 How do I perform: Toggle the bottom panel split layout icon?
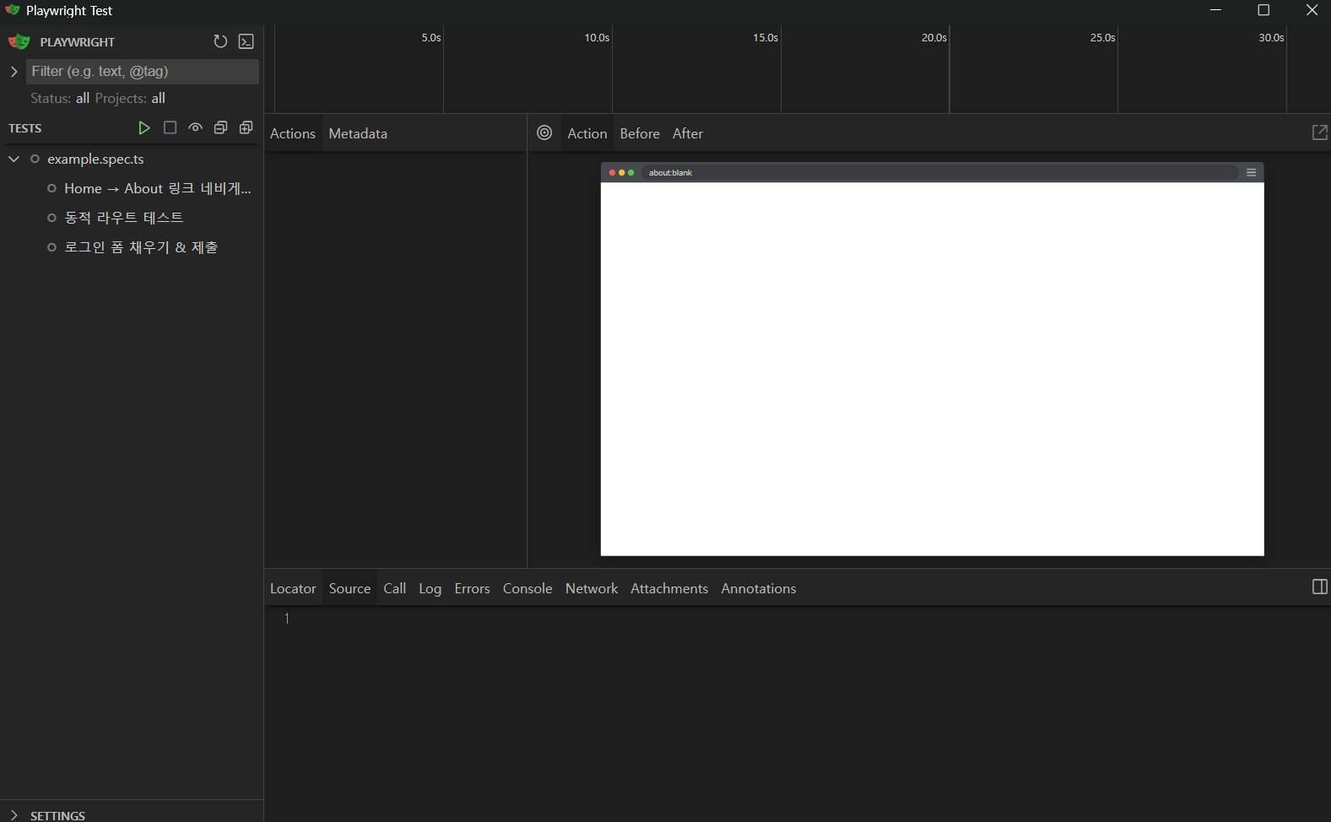(x=1319, y=587)
